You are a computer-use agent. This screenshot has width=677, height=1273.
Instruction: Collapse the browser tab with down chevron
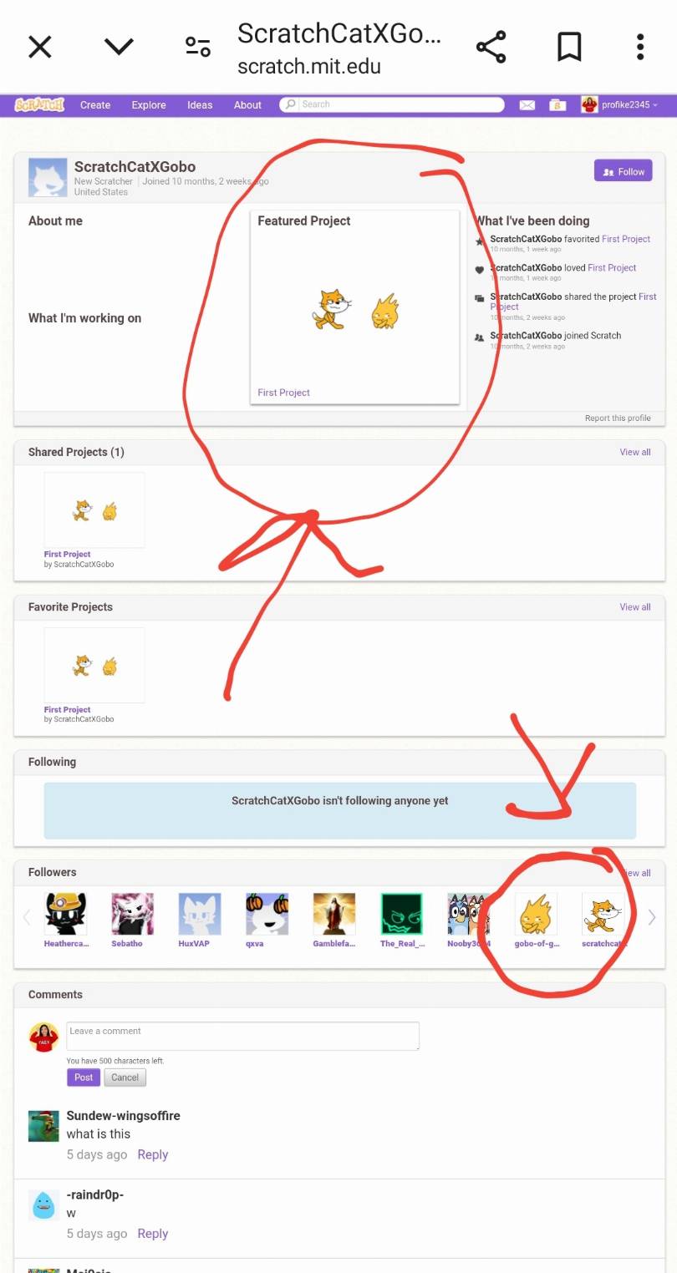tap(119, 47)
